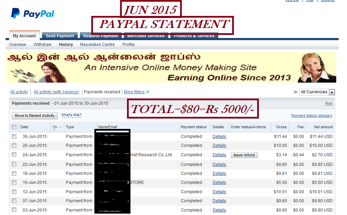Tick the select-all checkbox in the table header
Viewport: 347px width, 215px height.
point(14,127)
